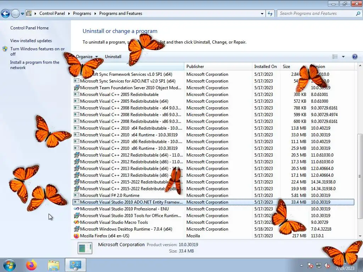Image resolution: width=363 pixels, height=272 pixels.
Task: Open Windows Explorer from the taskbar
Action: (54, 265)
